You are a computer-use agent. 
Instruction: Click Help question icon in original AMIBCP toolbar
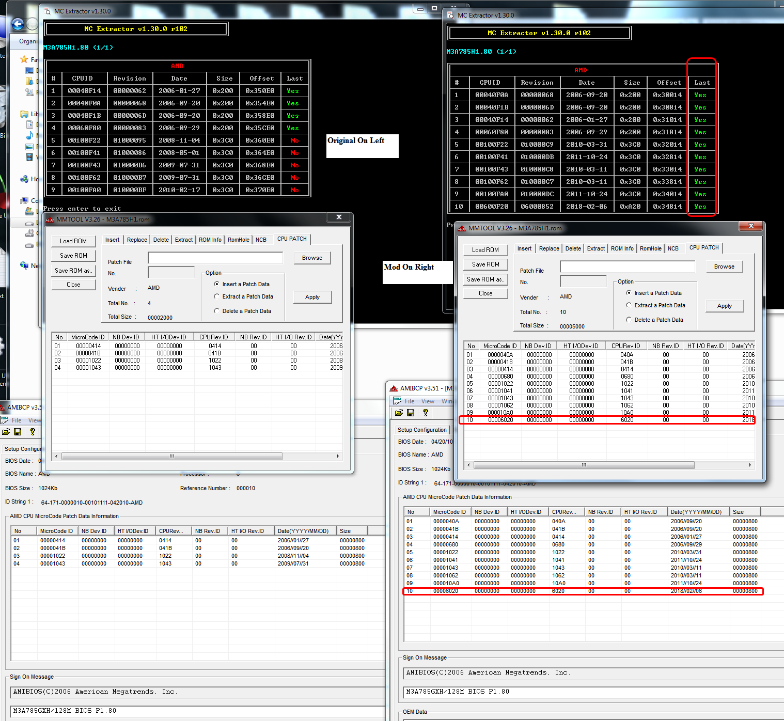33,432
